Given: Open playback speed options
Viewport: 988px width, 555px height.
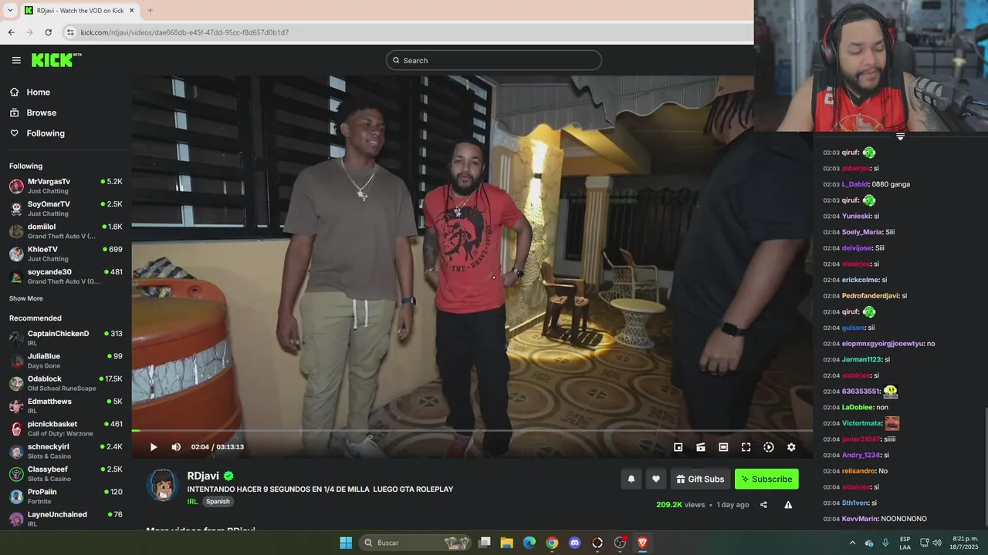Looking at the screenshot, I should [769, 447].
